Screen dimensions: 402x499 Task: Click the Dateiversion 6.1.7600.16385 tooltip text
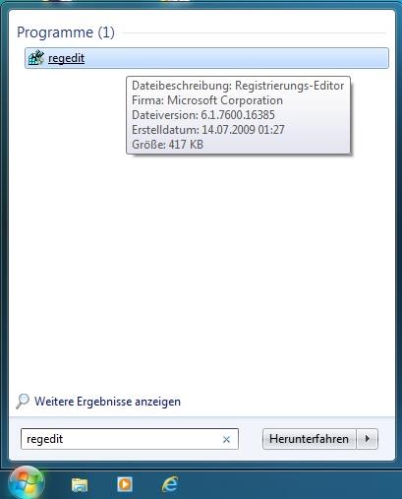point(203,115)
